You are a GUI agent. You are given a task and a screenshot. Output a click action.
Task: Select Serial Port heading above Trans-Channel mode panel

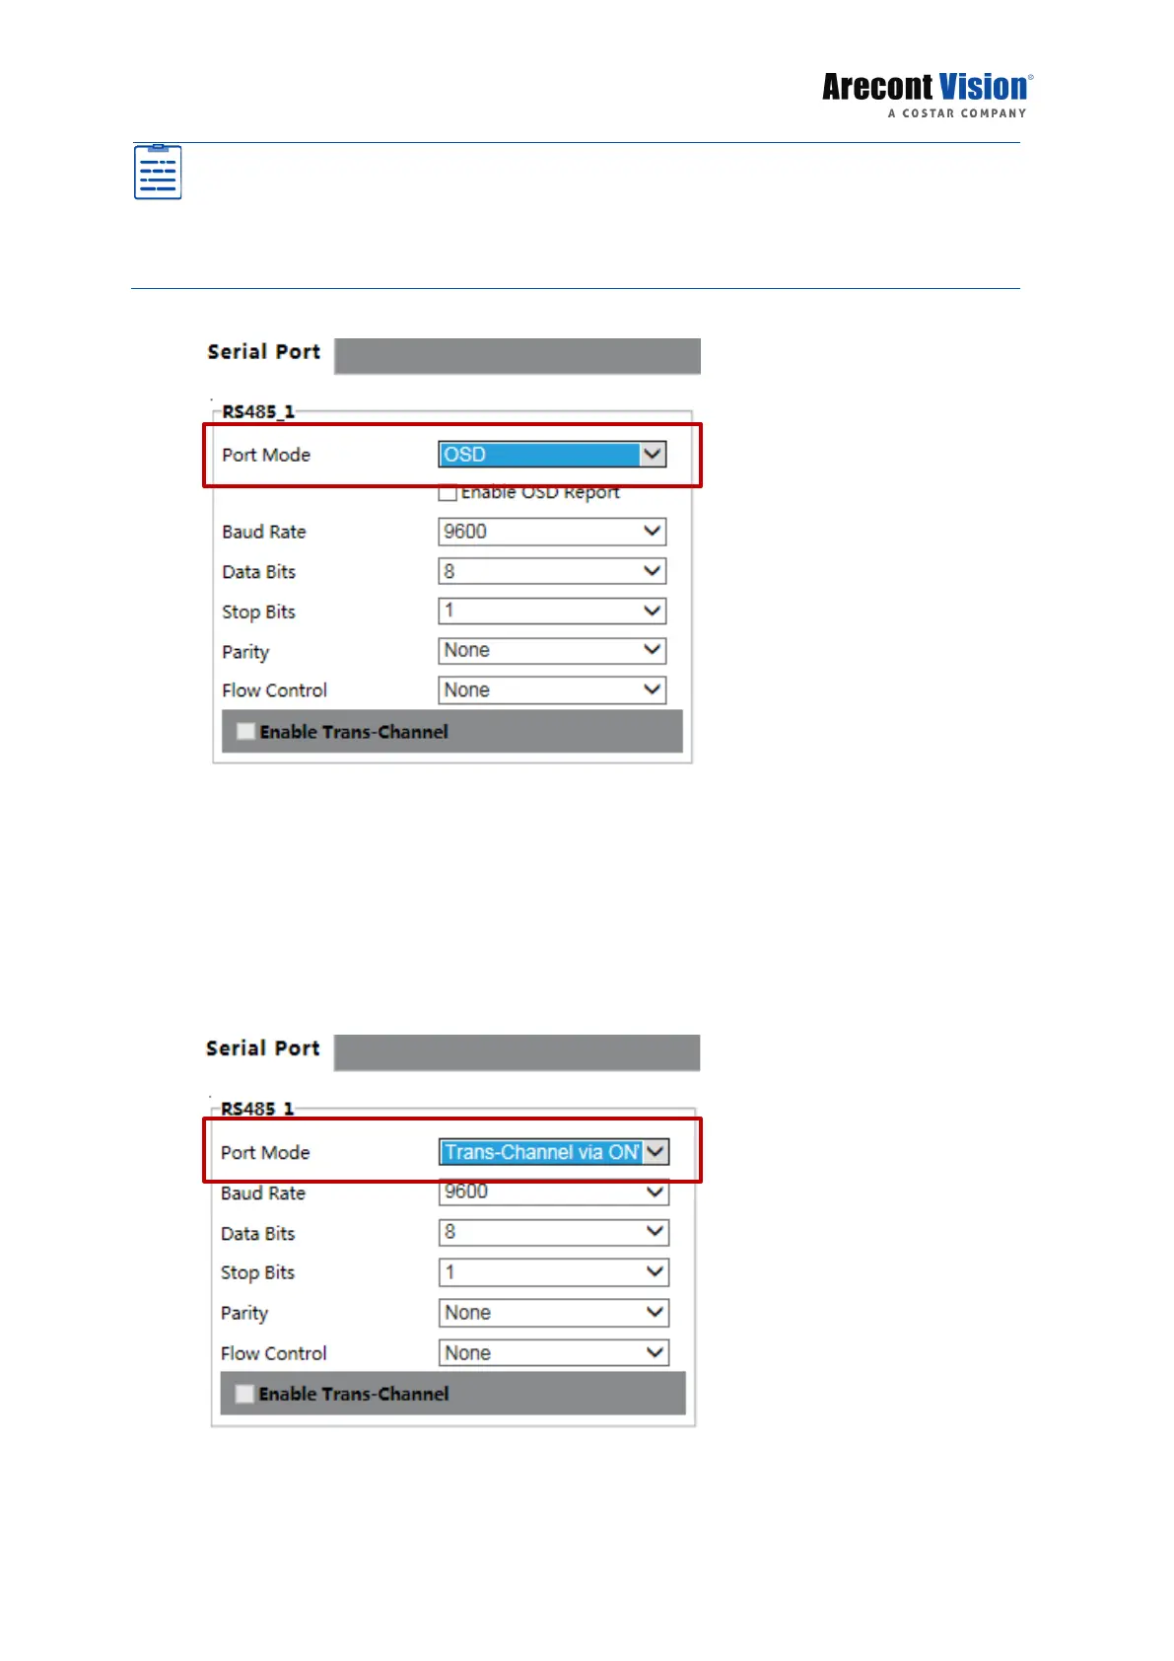[x=262, y=1048]
